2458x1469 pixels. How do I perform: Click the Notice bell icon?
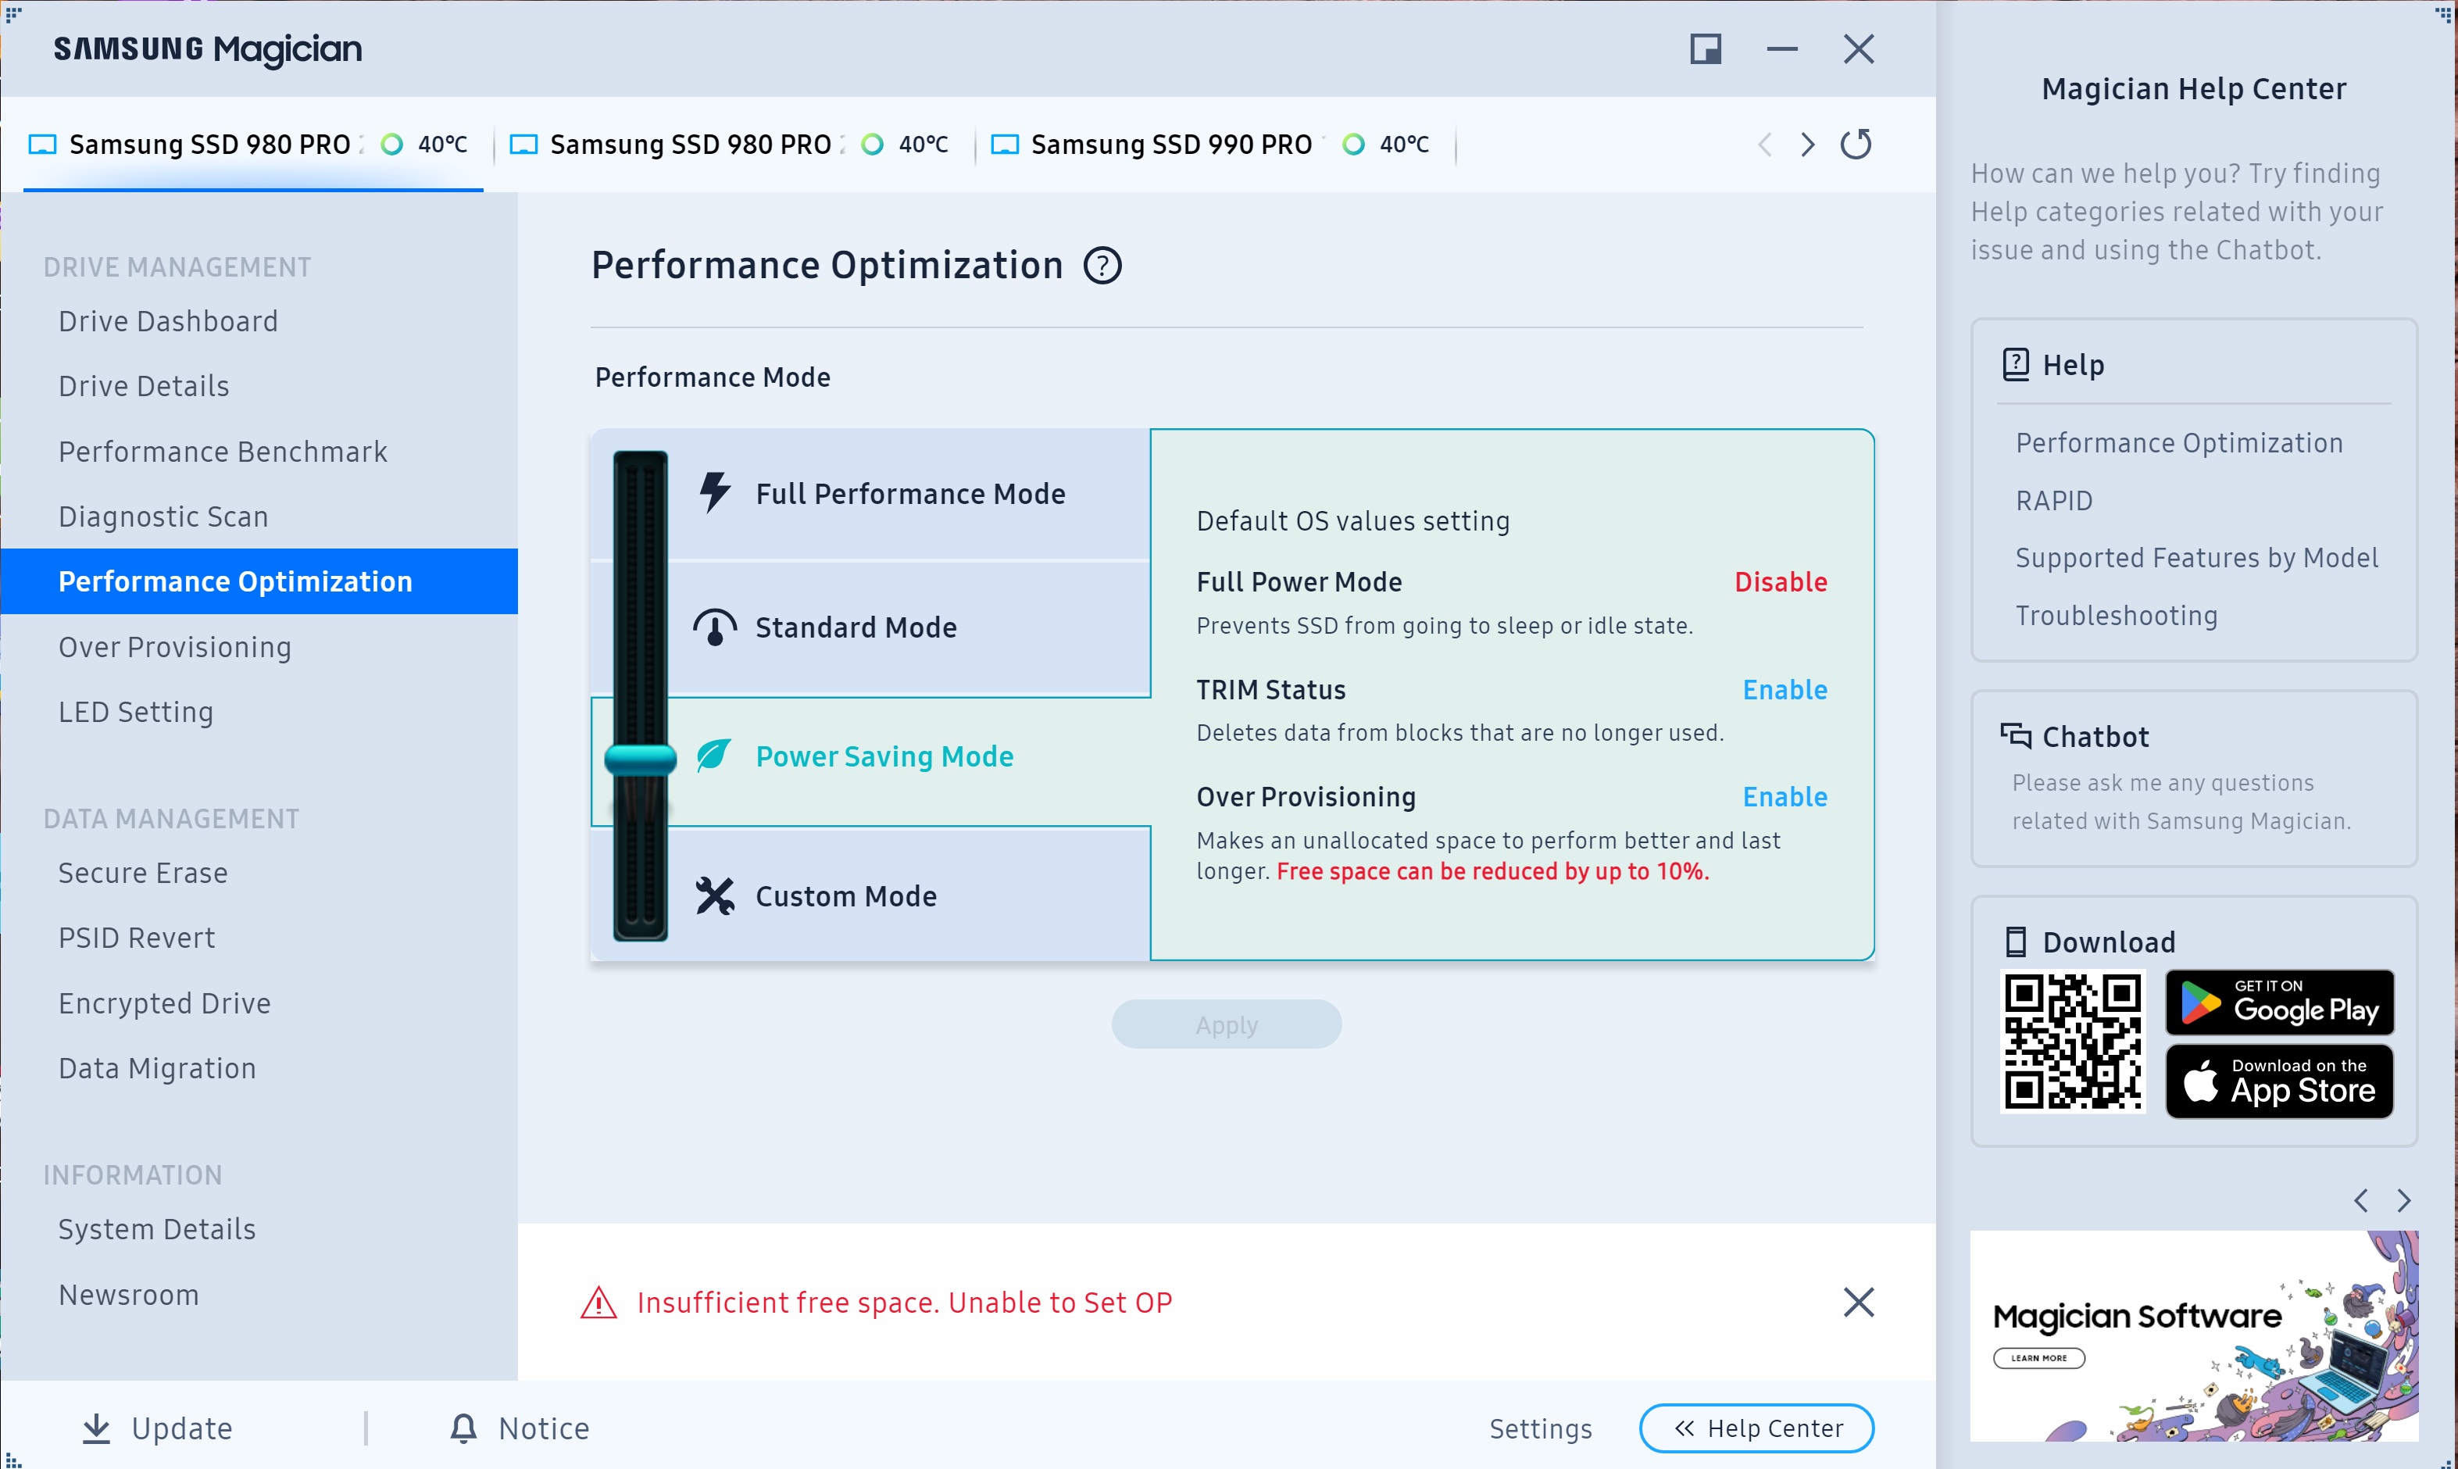pos(463,1428)
